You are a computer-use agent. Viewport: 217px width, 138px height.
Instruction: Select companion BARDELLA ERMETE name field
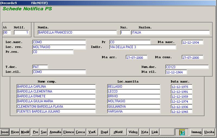[x=56, y=96]
